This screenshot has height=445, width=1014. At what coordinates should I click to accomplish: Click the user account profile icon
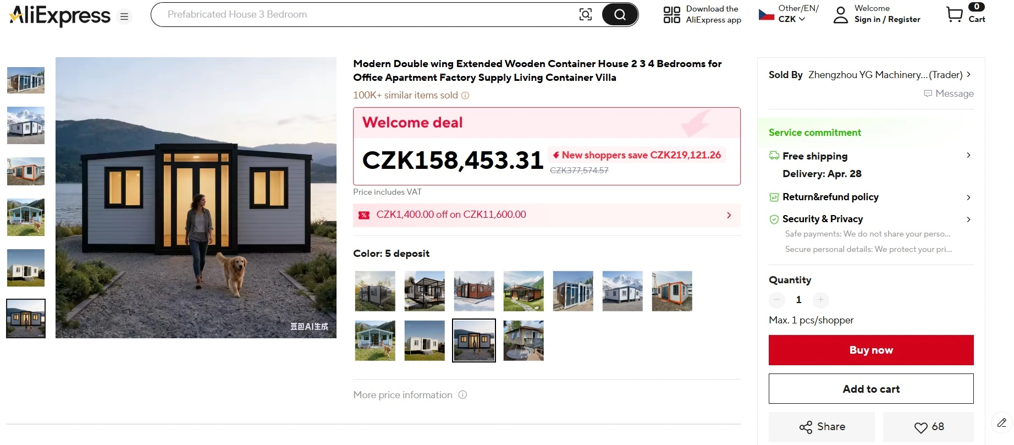click(x=840, y=15)
